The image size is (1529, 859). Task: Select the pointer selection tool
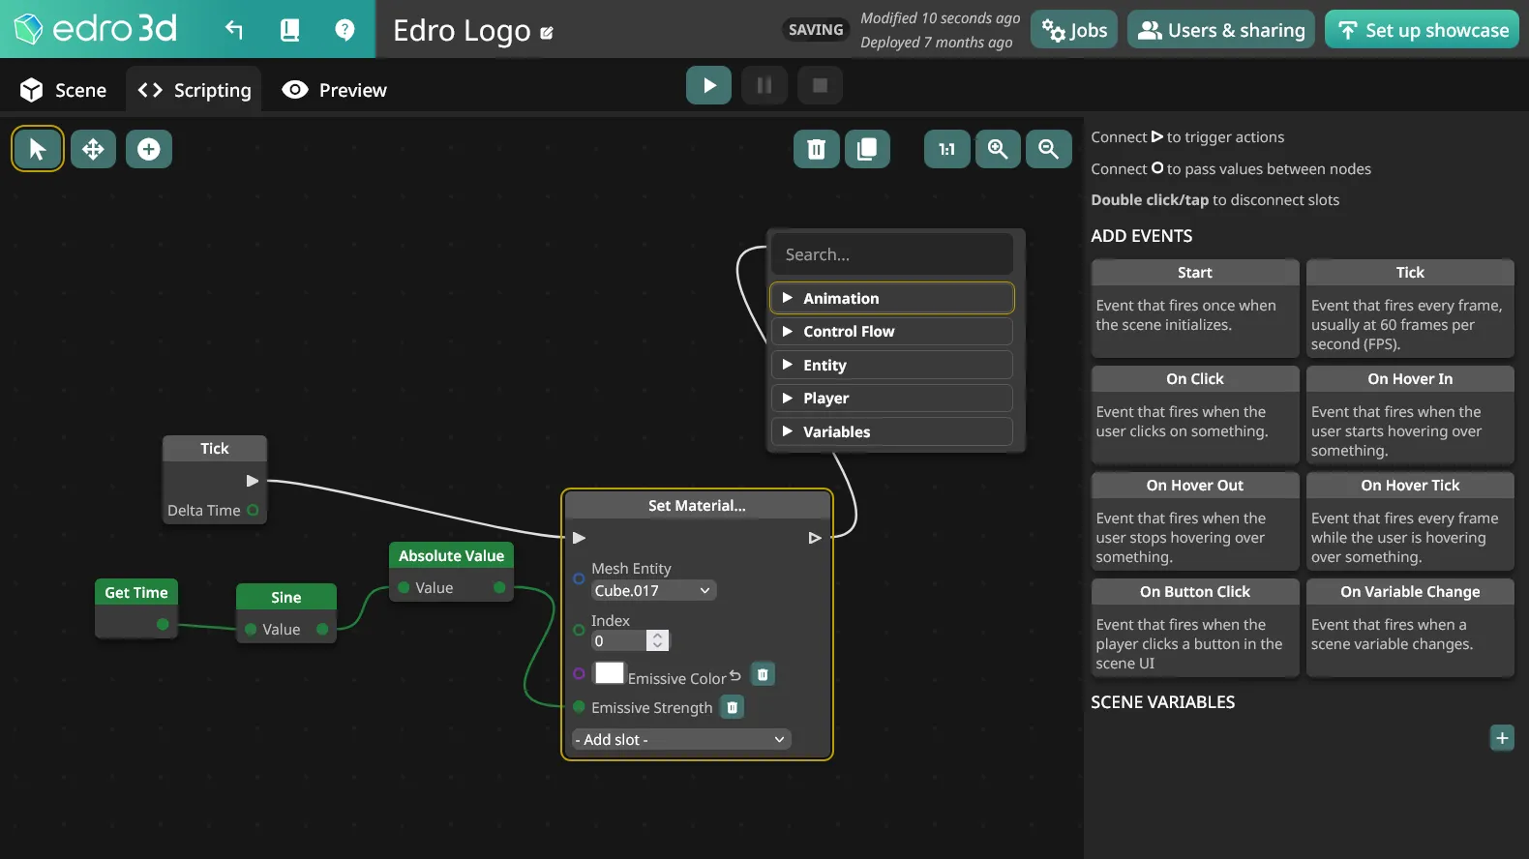[38, 149]
